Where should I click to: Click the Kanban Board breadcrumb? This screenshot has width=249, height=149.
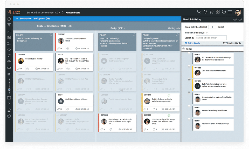coord(73,12)
